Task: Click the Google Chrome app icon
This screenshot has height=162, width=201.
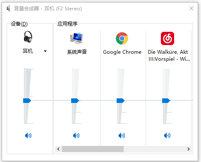Action: click(x=122, y=38)
